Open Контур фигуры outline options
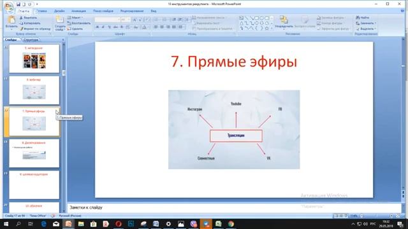The height and width of the screenshot is (229, 408). point(331,23)
